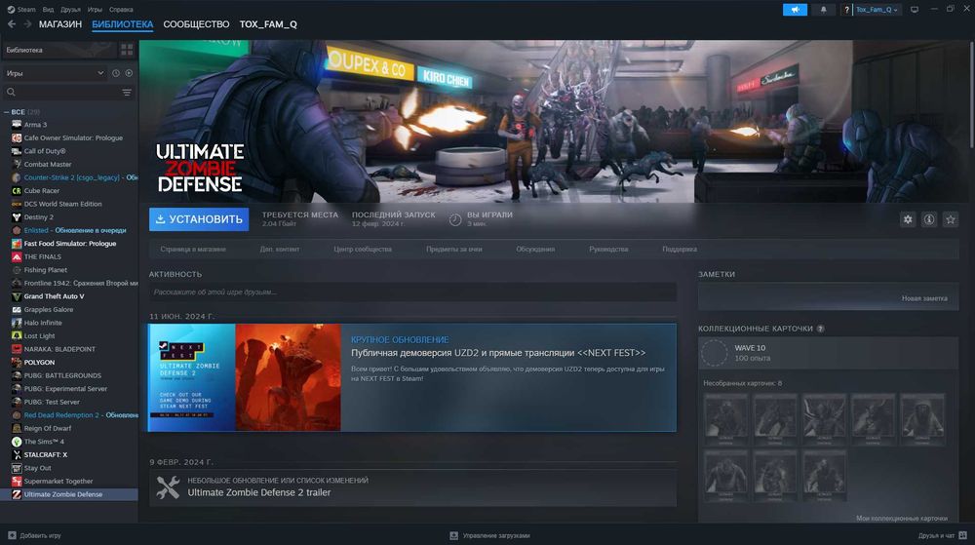Switch to Big Picture monitor icon
Image resolution: width=975 pixels, height=545 pixels.
coord(915,10)
